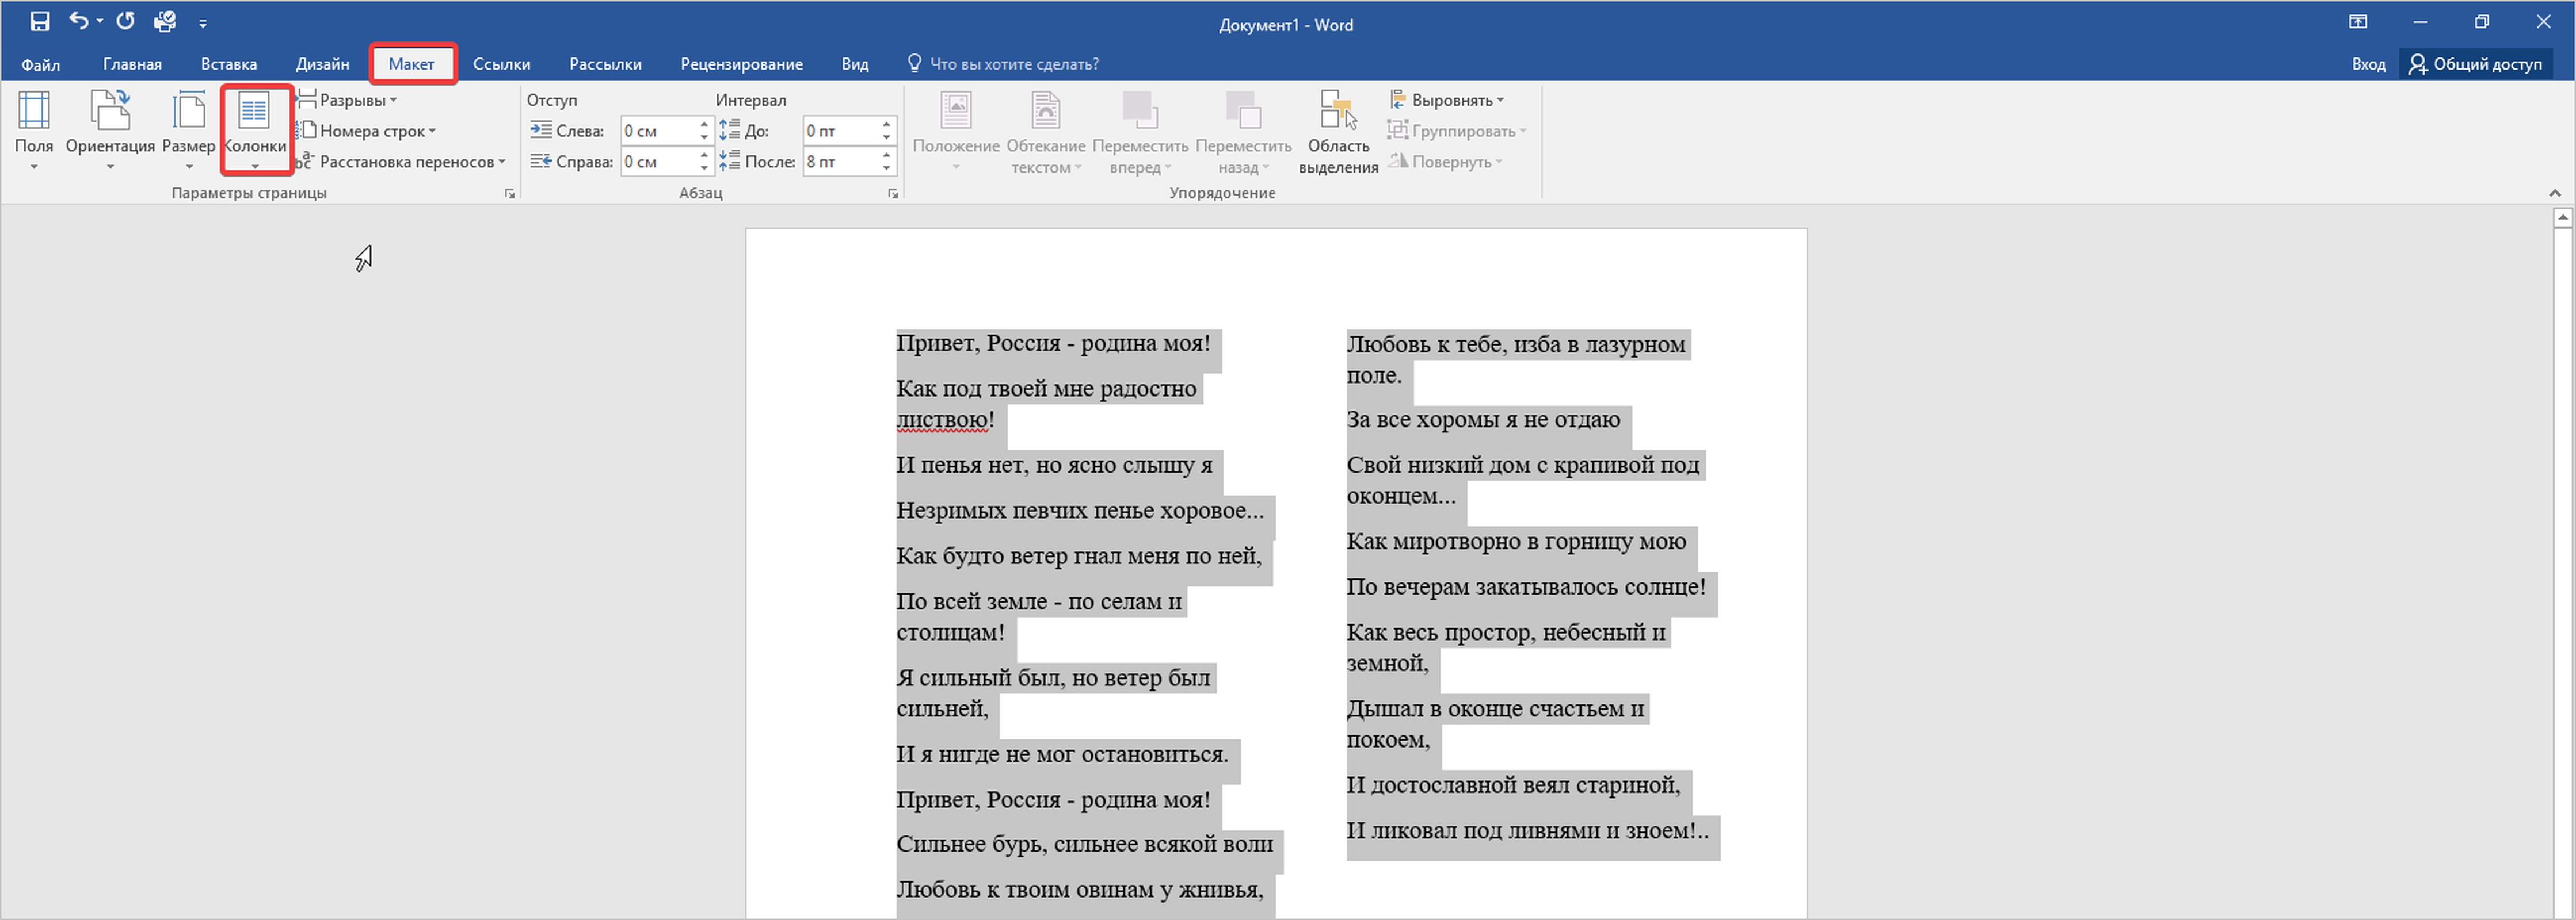This screenshot has width=2576, height=920.
Task: Open Параметры страницы dialog launcher
Action: (x=510, y=194)
